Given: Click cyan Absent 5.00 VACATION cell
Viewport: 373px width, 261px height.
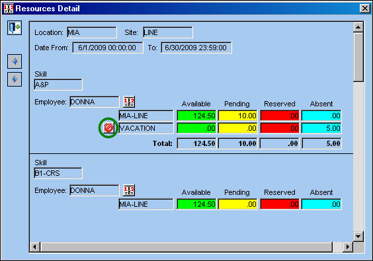Looking at the screenshot, I should click(321, 128).
